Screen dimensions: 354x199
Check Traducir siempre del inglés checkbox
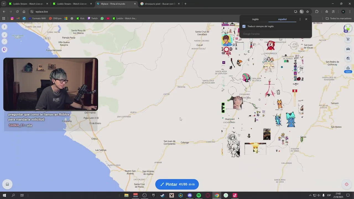coord(244,26)
